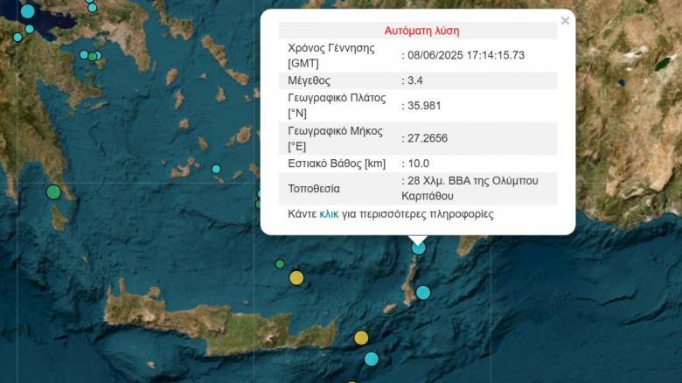682x383 pixels.
Task: Click the origin time value 08/06/2025 17:14:15.73
Action: pos(466,55)
